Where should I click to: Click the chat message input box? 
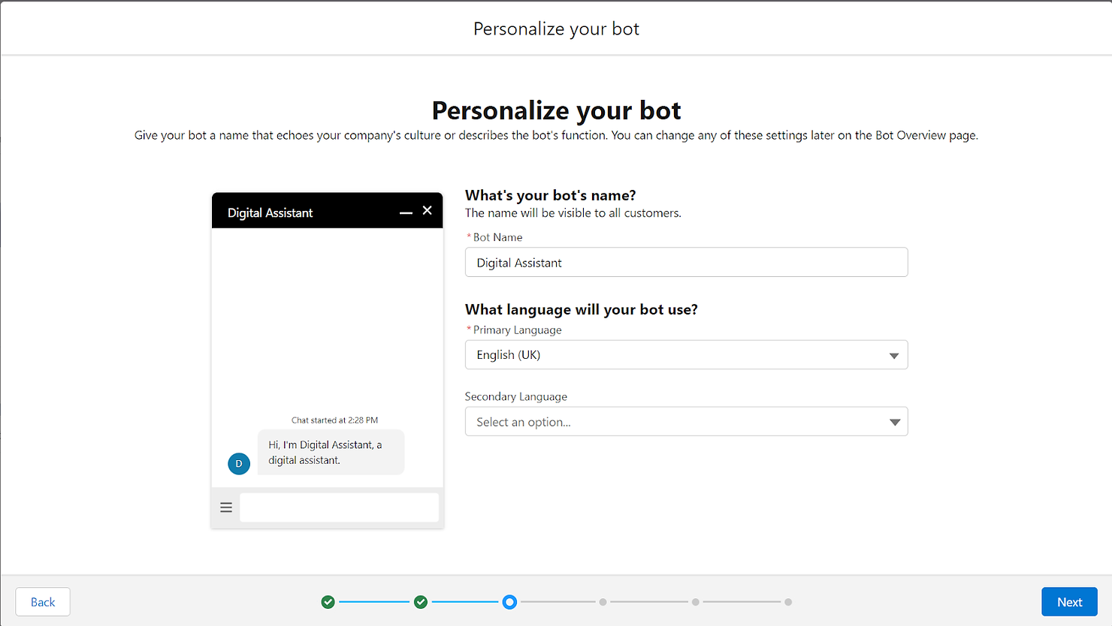pyautogui.click(x=339, y=507)
